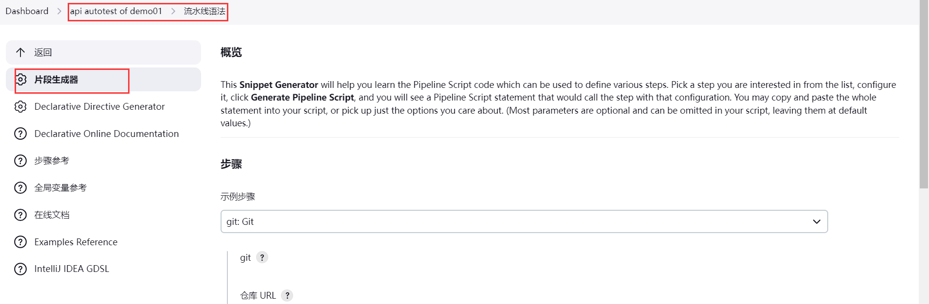The height and width of the screenshot is (304, 929).
Task: Click the 流水线语法 breadcrumb link
Action: (x=204, y=11)
